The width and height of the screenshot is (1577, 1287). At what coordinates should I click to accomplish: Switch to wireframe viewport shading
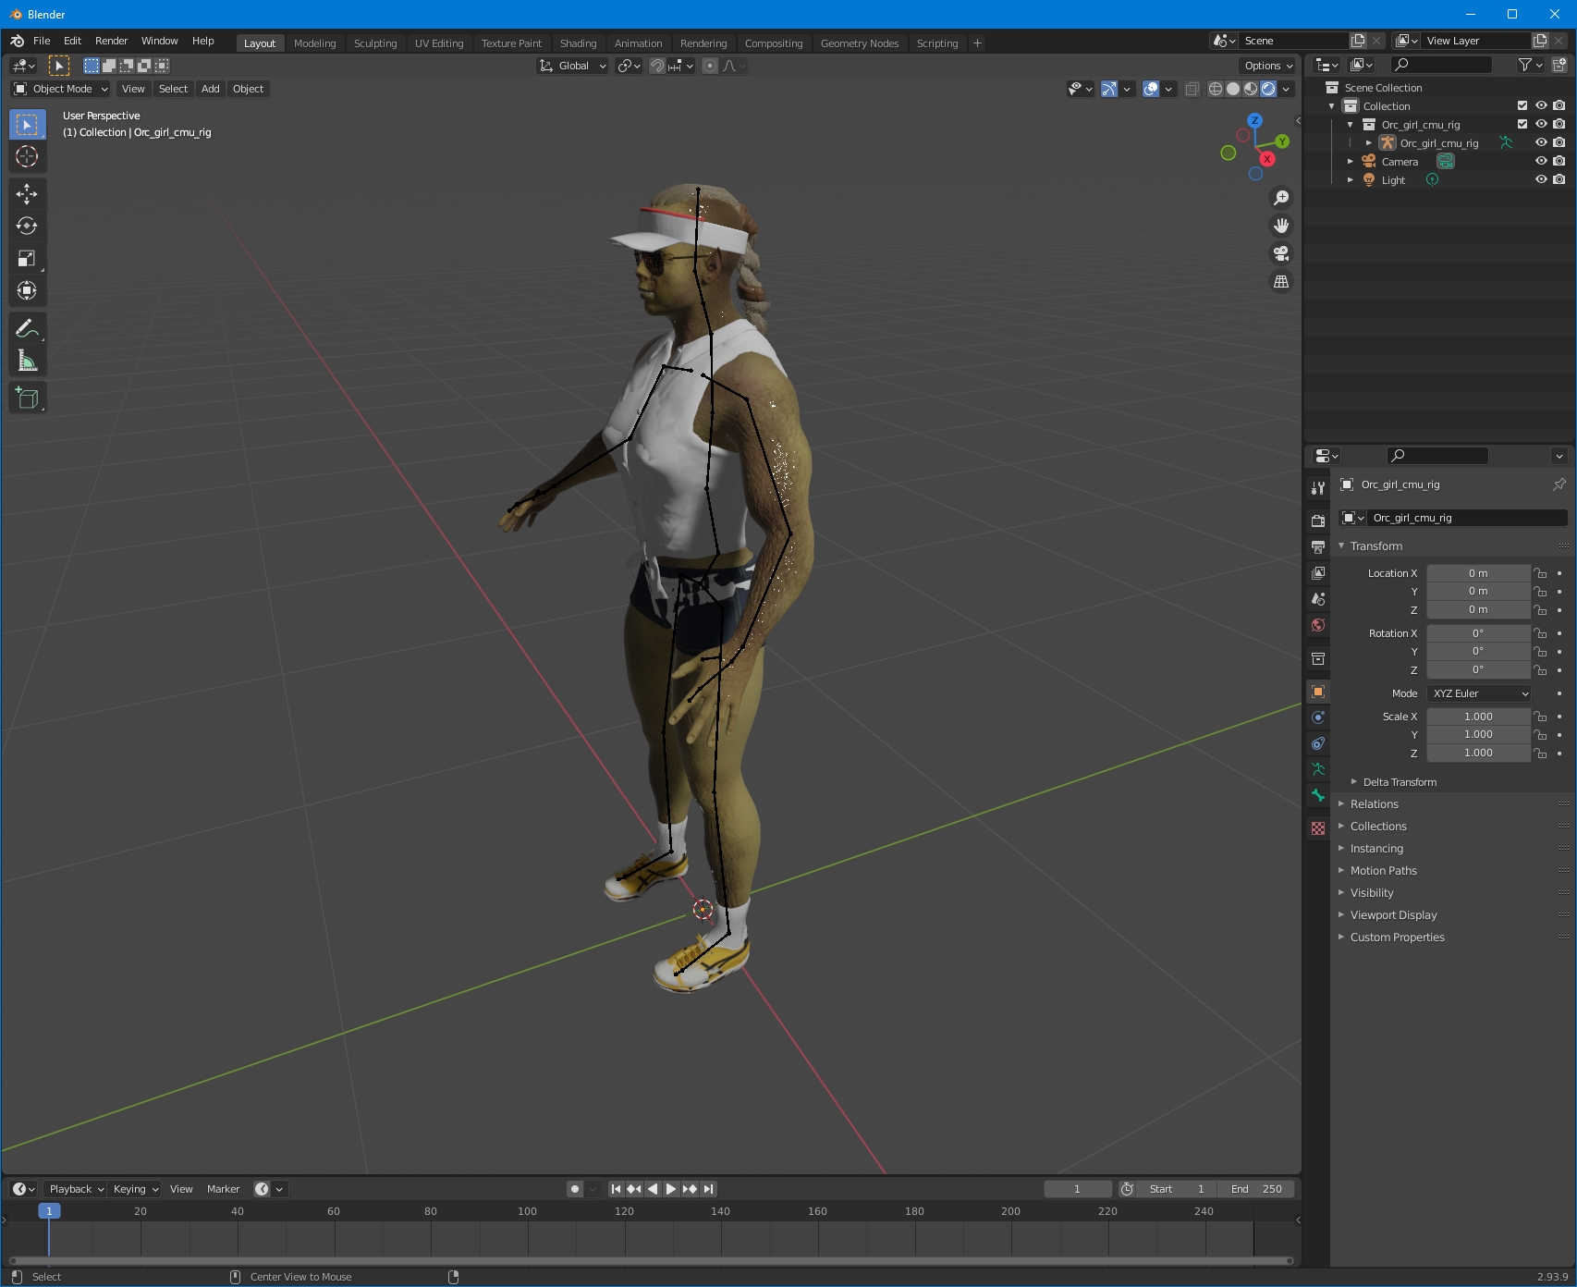click(x=1216, y=89)
